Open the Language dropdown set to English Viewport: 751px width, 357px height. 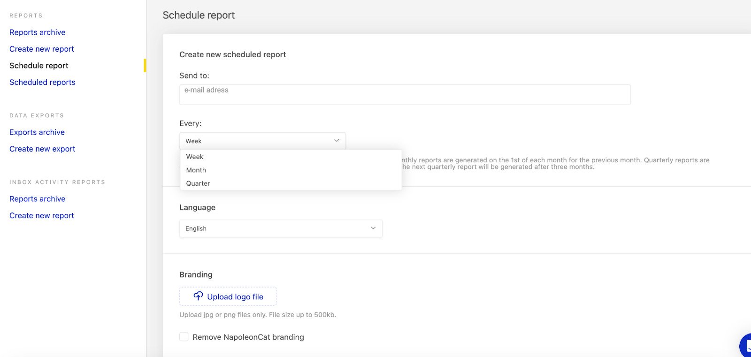[281, 228]
